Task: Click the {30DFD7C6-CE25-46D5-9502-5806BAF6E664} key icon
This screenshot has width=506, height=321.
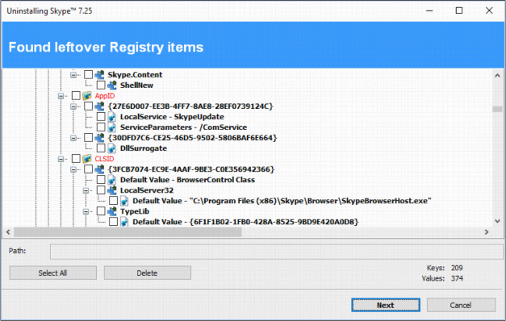Action: click(99, 138)
